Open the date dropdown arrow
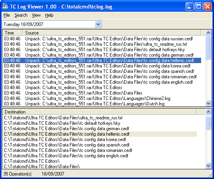This screenshot has width=214, height=179. click(98, 24)
